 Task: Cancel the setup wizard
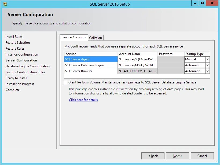[x=202, y=156]
